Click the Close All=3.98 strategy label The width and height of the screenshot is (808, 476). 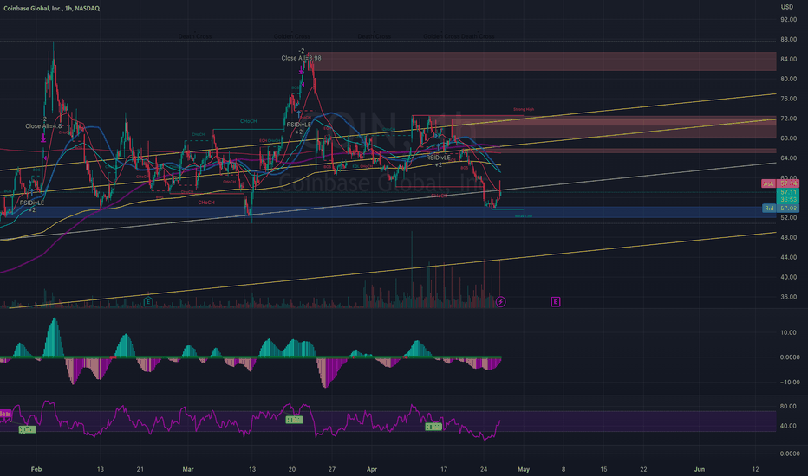[x=301, y=58]
